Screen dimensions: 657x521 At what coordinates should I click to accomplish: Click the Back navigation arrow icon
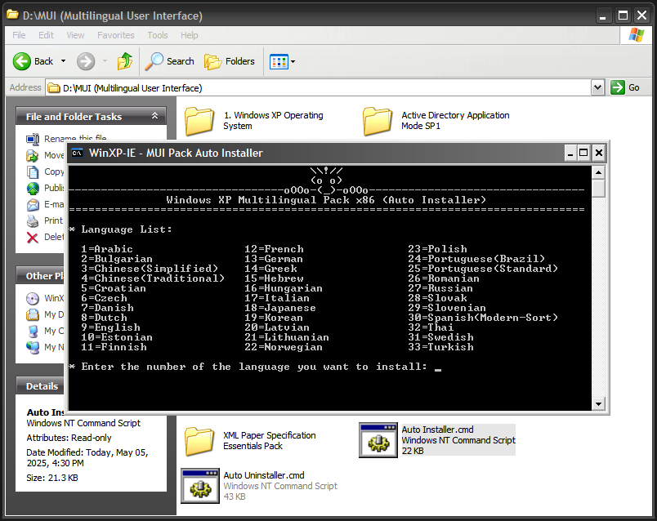coord(22,61)
